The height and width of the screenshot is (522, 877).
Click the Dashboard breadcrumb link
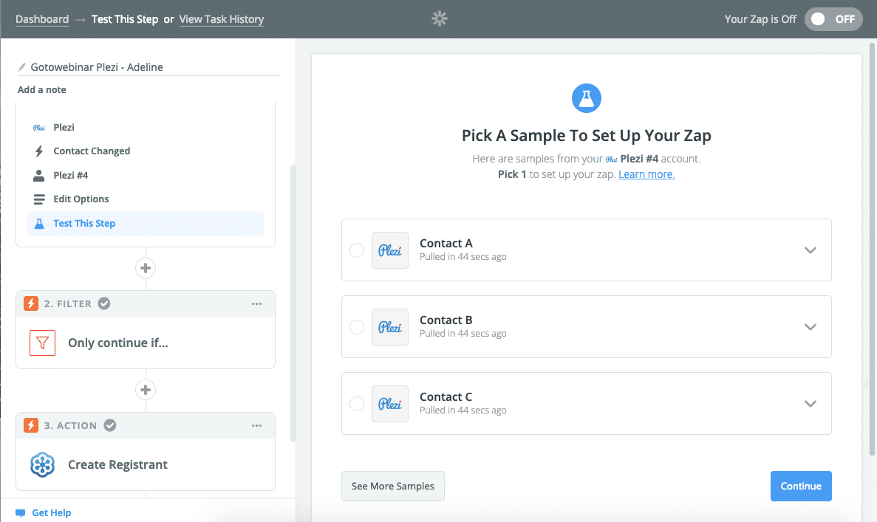click(x=42, y=19)
